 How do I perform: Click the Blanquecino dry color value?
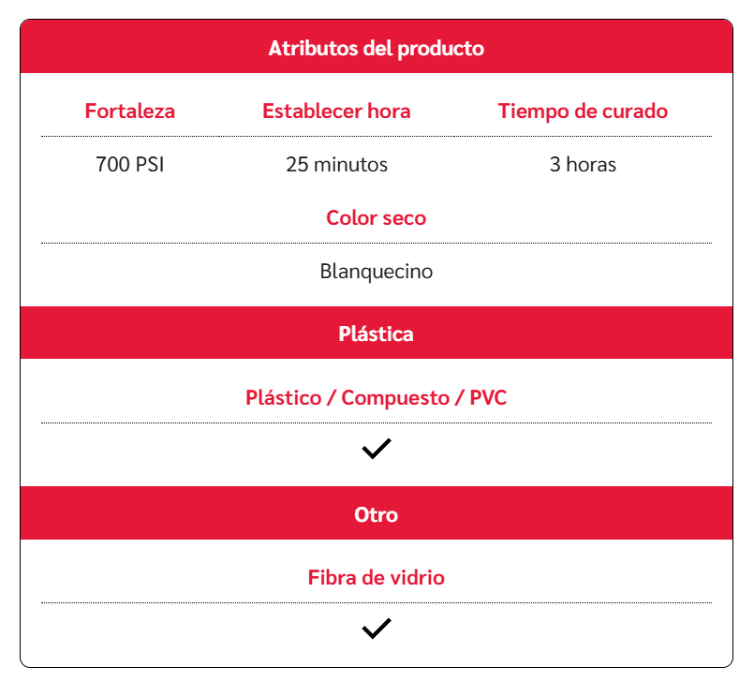[x=376, y=272]
